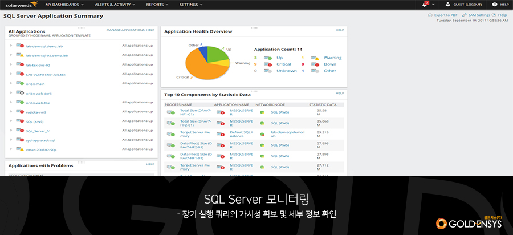The height and width of the screenshot is (235, 513).
Task: Click Export to PDF link
Action: [x=446, y=15]
